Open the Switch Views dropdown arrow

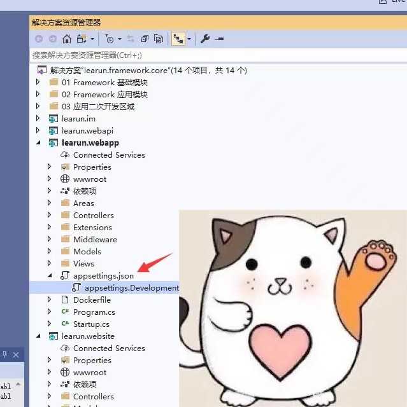click(92, 39)
